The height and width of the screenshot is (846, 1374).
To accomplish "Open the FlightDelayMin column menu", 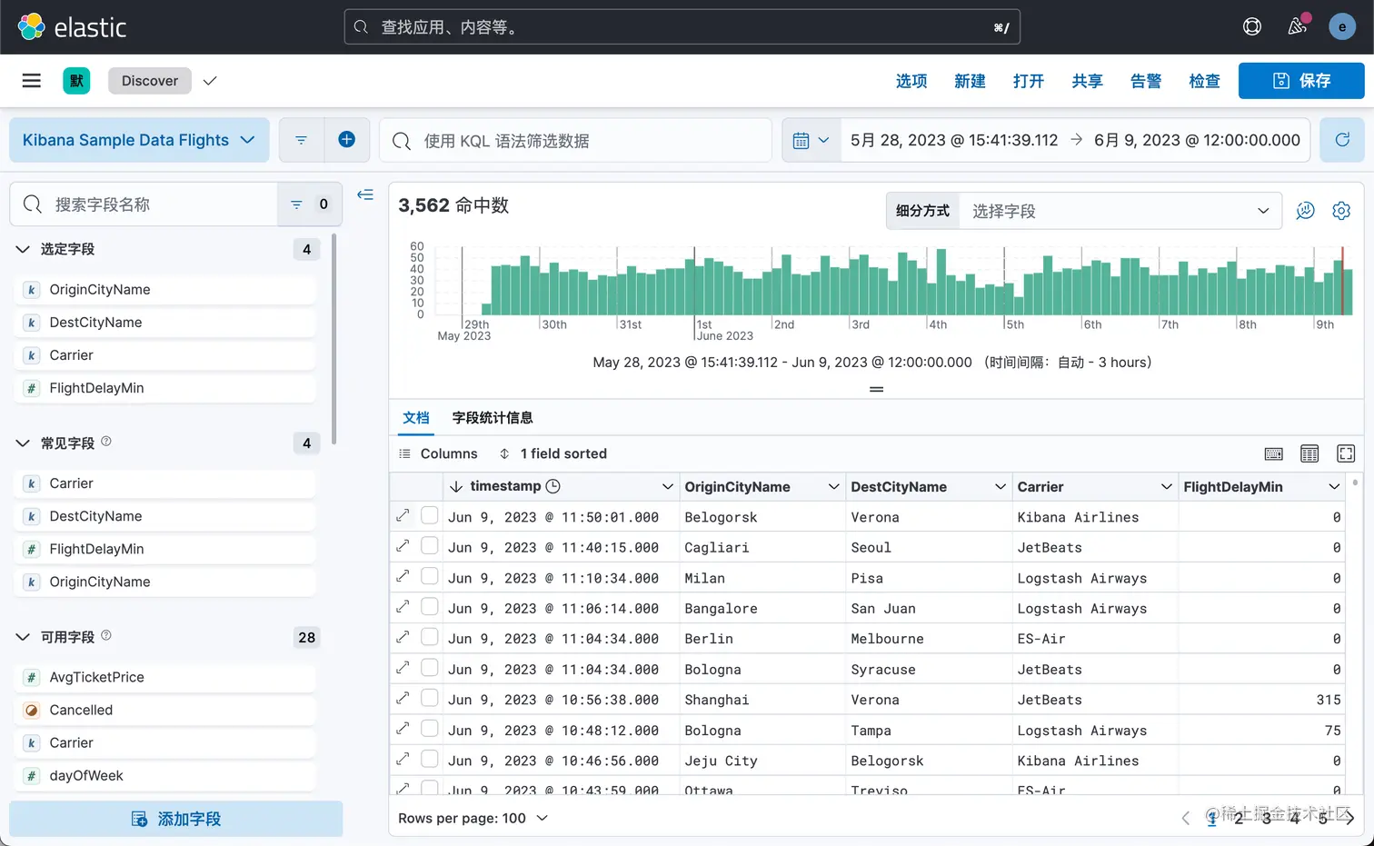I will [1334, 487].
